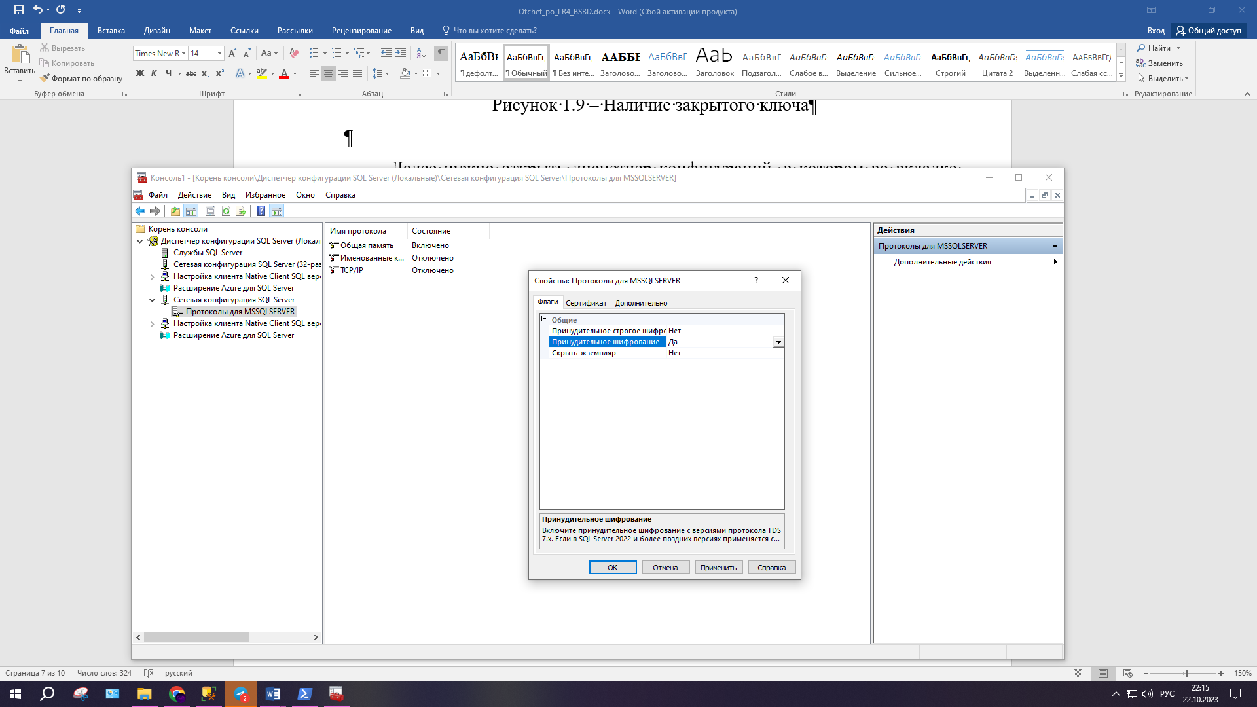This screenshot has width=1257, height=707.
Task: Toggle Underline (Ч) formatting
Action: pos(169,73)
